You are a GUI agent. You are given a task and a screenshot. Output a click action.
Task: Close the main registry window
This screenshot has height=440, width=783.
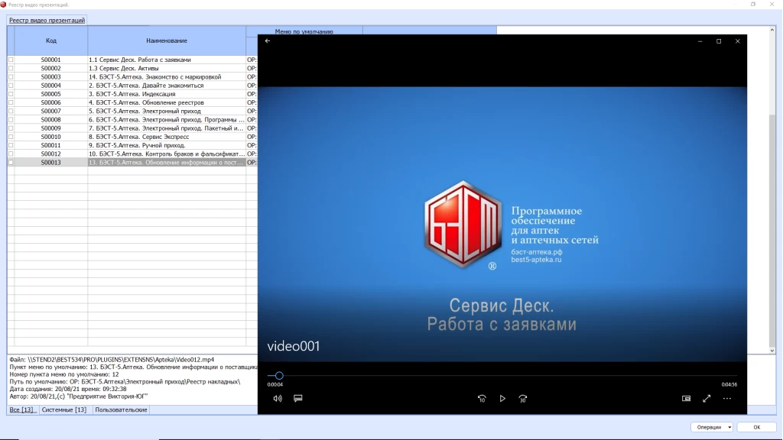coord(772,4)
